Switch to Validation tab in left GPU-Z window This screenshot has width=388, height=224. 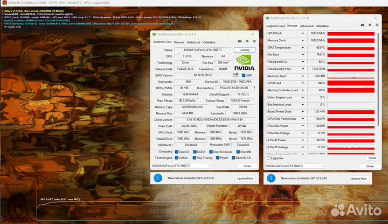tap(209, 42)
